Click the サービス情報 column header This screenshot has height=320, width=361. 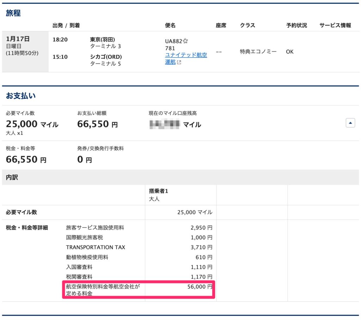pyautogui.click(x=335, y=25)
